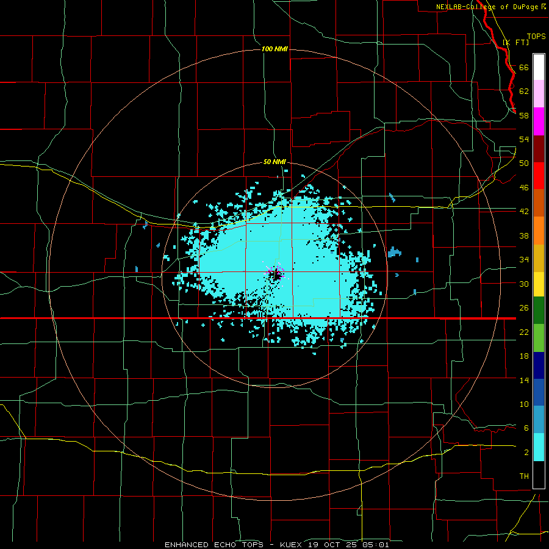Click the 'ENHANCED ECHO TOPS' product title
This screenshot has height=549, width=549.
(x=214, y=545)
